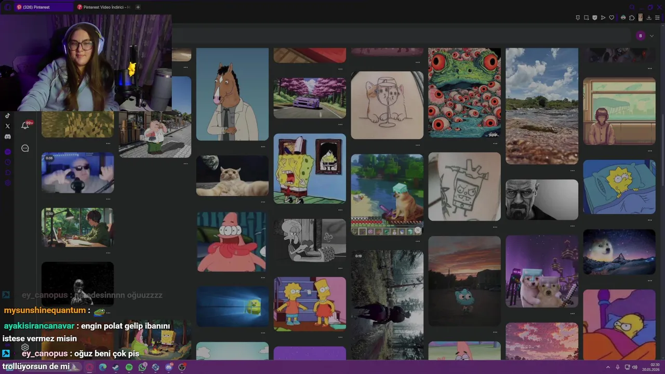This screenshot has width=665, height=374.
Task: Open a new browser tab
Action: pyautogui.click(x=138, y=7)
